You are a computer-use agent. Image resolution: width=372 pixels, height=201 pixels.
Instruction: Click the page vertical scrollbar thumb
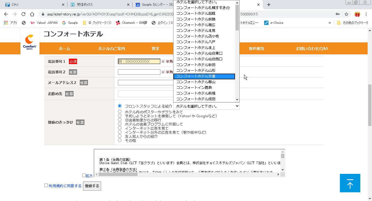pos(370,105)
